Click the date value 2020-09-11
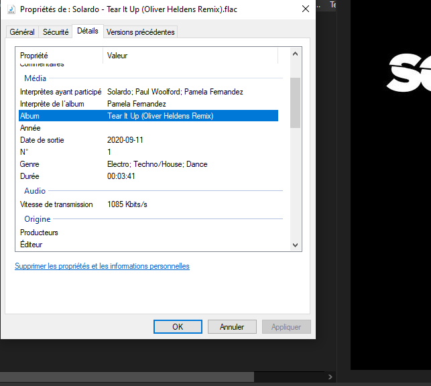Screen dimensions: 431x386 125,140
